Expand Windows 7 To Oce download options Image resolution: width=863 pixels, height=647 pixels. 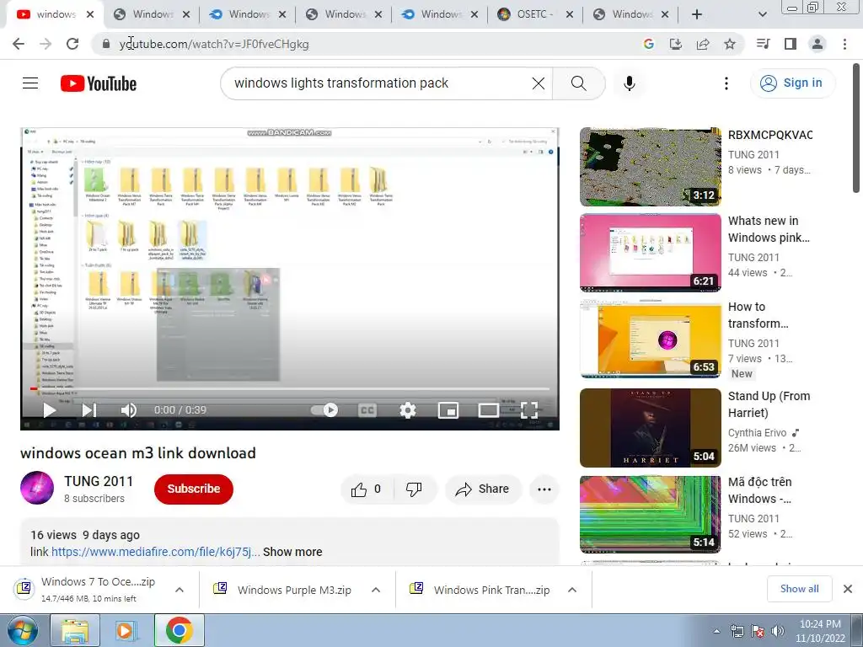[x=180, y=590]
